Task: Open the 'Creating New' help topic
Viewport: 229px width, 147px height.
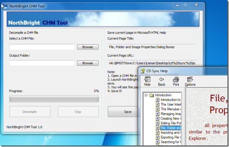Action: [171, 119]
